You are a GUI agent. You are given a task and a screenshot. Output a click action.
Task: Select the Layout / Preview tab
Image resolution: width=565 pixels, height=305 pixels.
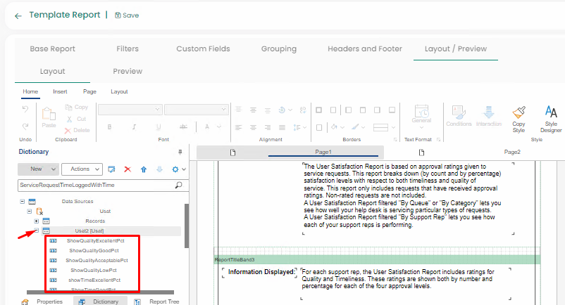[x=456, y=48]
